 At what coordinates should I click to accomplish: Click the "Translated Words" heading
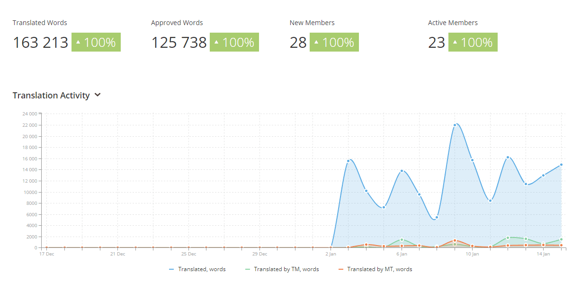[40, 23]
